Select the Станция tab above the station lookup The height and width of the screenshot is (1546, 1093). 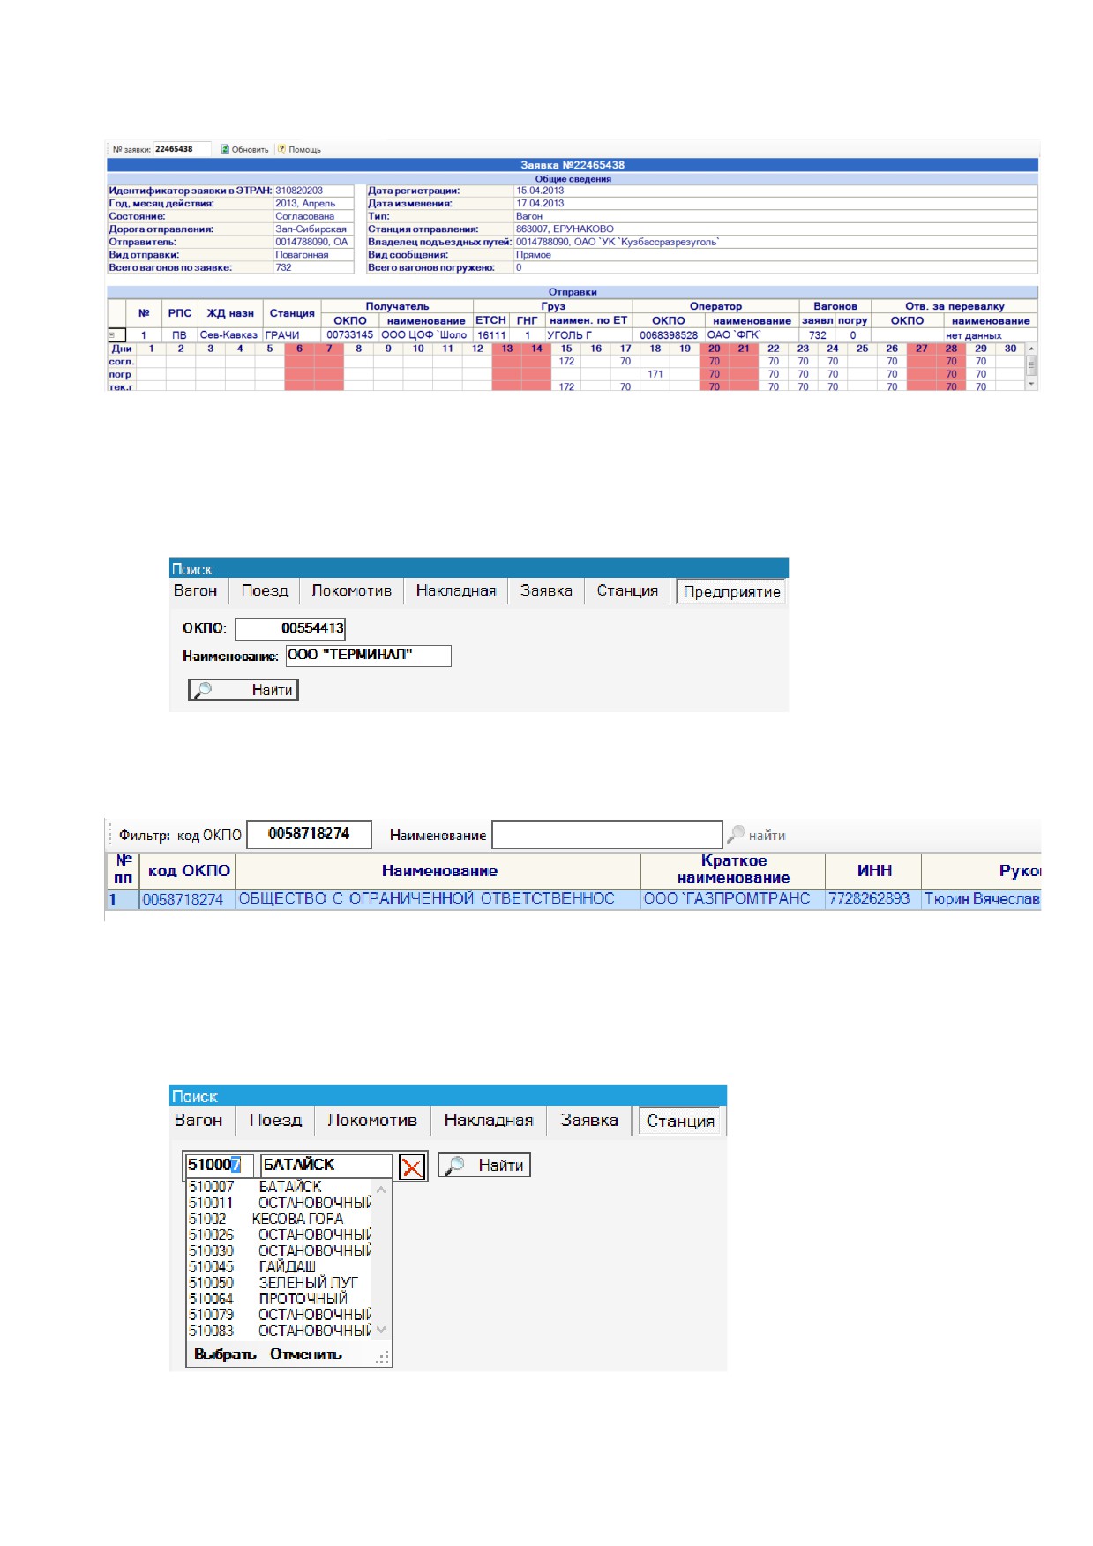click(x=680, y=1122)
